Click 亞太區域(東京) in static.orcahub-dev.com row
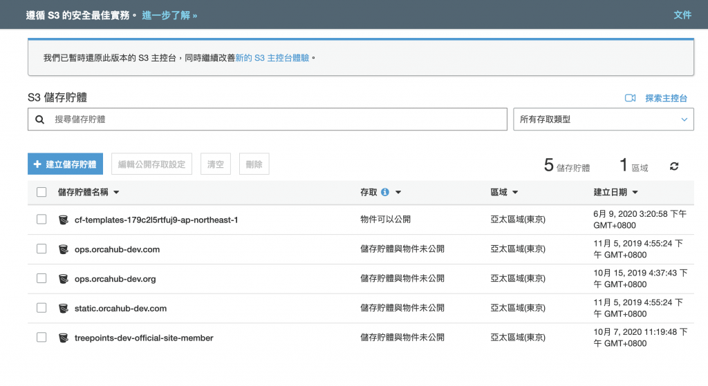The height and width of the screenshot is (386, 708). pyautogui.click(x=518, y=308)
